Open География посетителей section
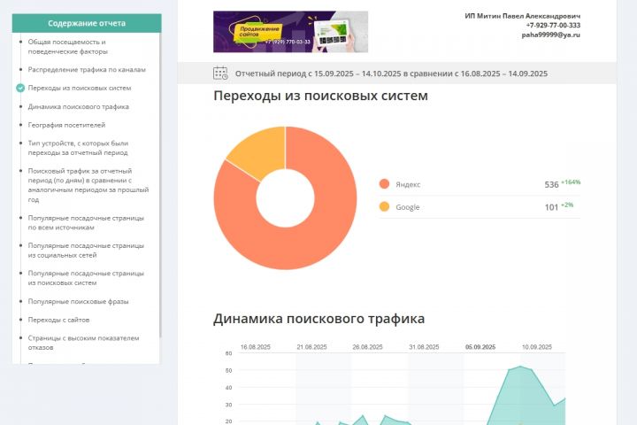Image resolution: width=637 pixels, height=425 pixels. click(66, 125)
